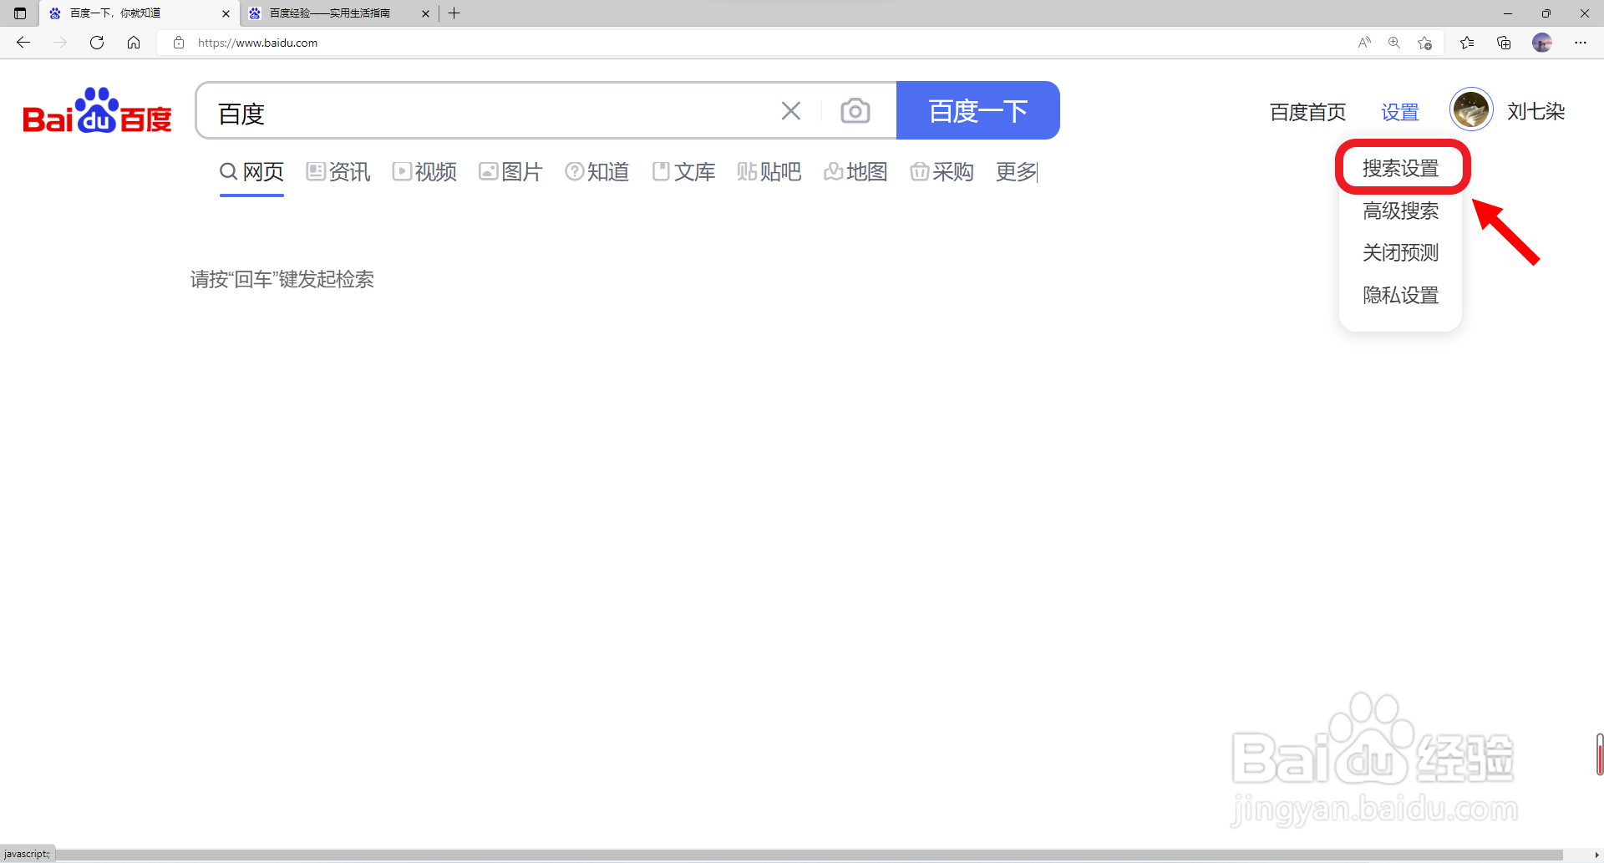This screenshot has height=863, width=1604.
Task: Open the collections icon
Action: [1504, 43]
